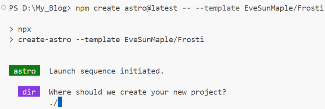Click the word create after npm
This screenshot has width=325, height=109.
[107, 8]
